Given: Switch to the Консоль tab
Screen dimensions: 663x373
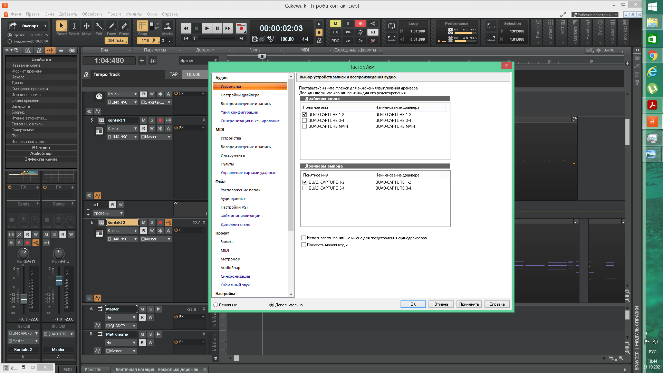Looking at the screenshot, I should tap(93, 369).
